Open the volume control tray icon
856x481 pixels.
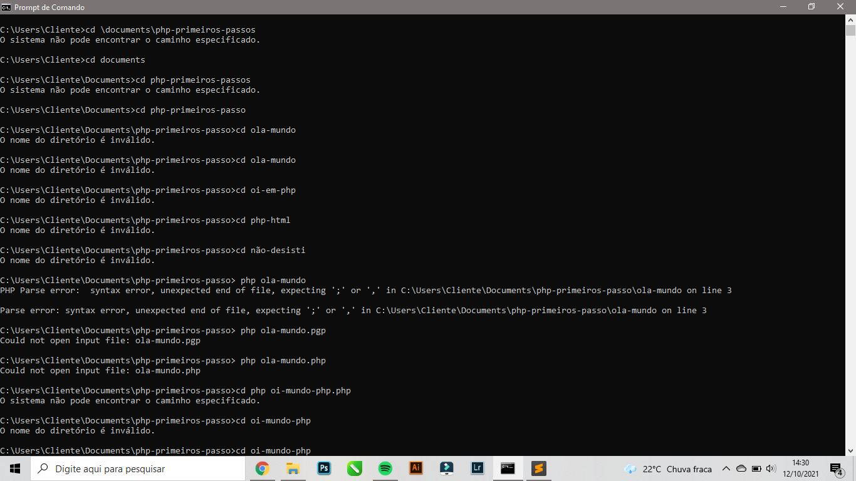pos(771,468)
